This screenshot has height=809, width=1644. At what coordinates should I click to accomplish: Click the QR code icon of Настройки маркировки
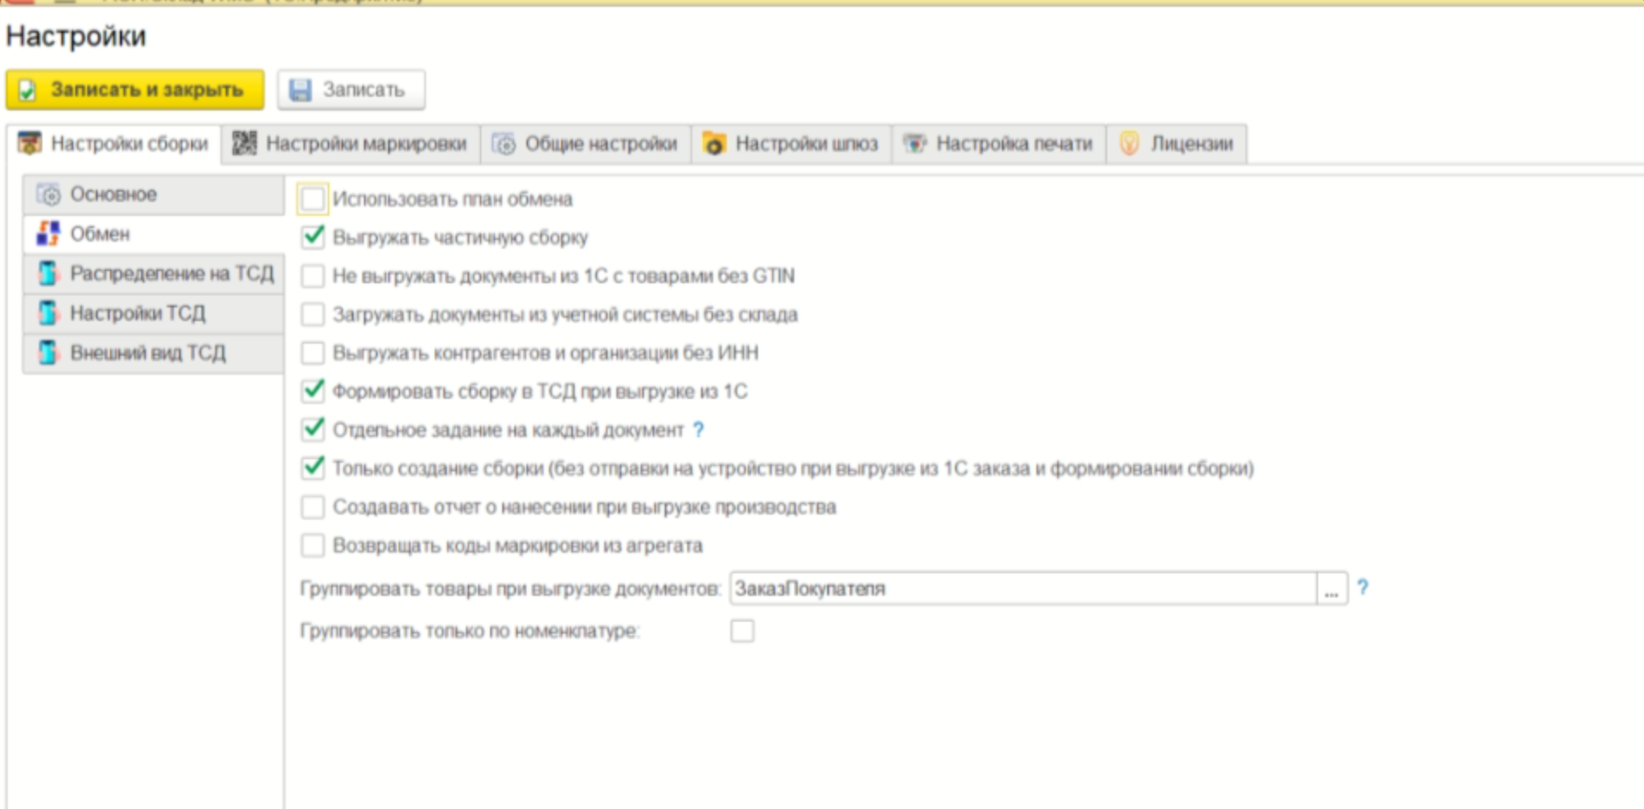click(245, 143)
